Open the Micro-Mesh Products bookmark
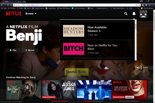This screenshot has width=155, height=103. tap(118, 8)
